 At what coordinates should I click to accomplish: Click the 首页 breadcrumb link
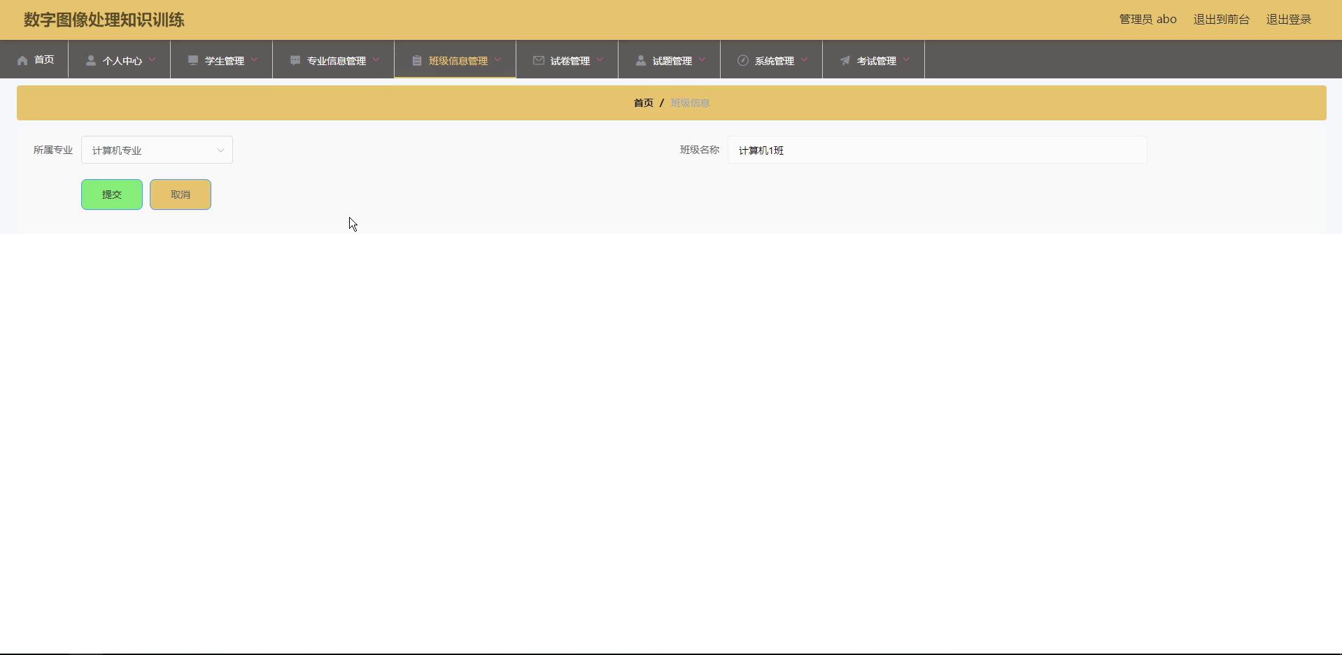click(x=643, y=103)
